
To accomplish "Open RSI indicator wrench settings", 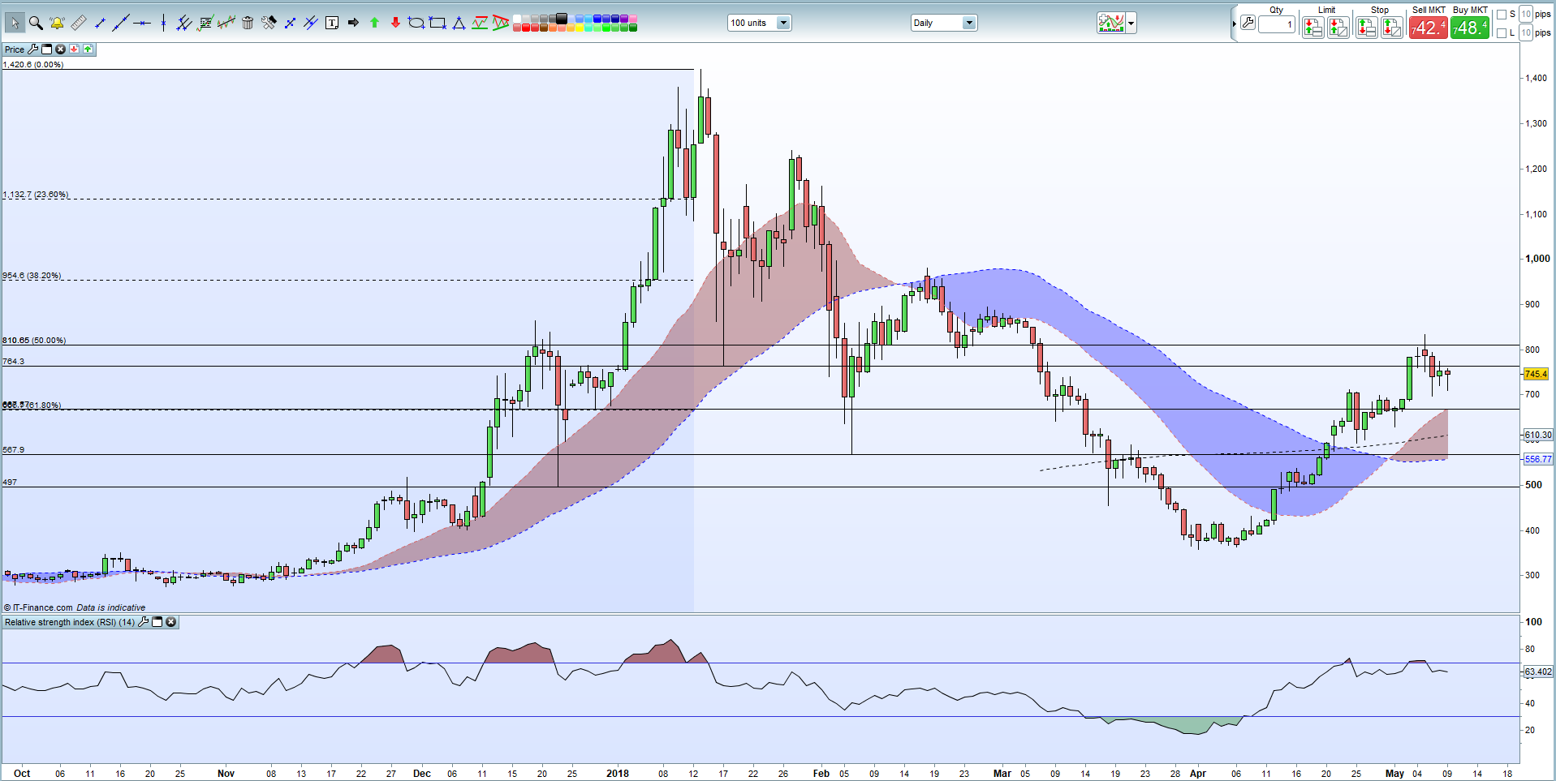I will point(144,622).
